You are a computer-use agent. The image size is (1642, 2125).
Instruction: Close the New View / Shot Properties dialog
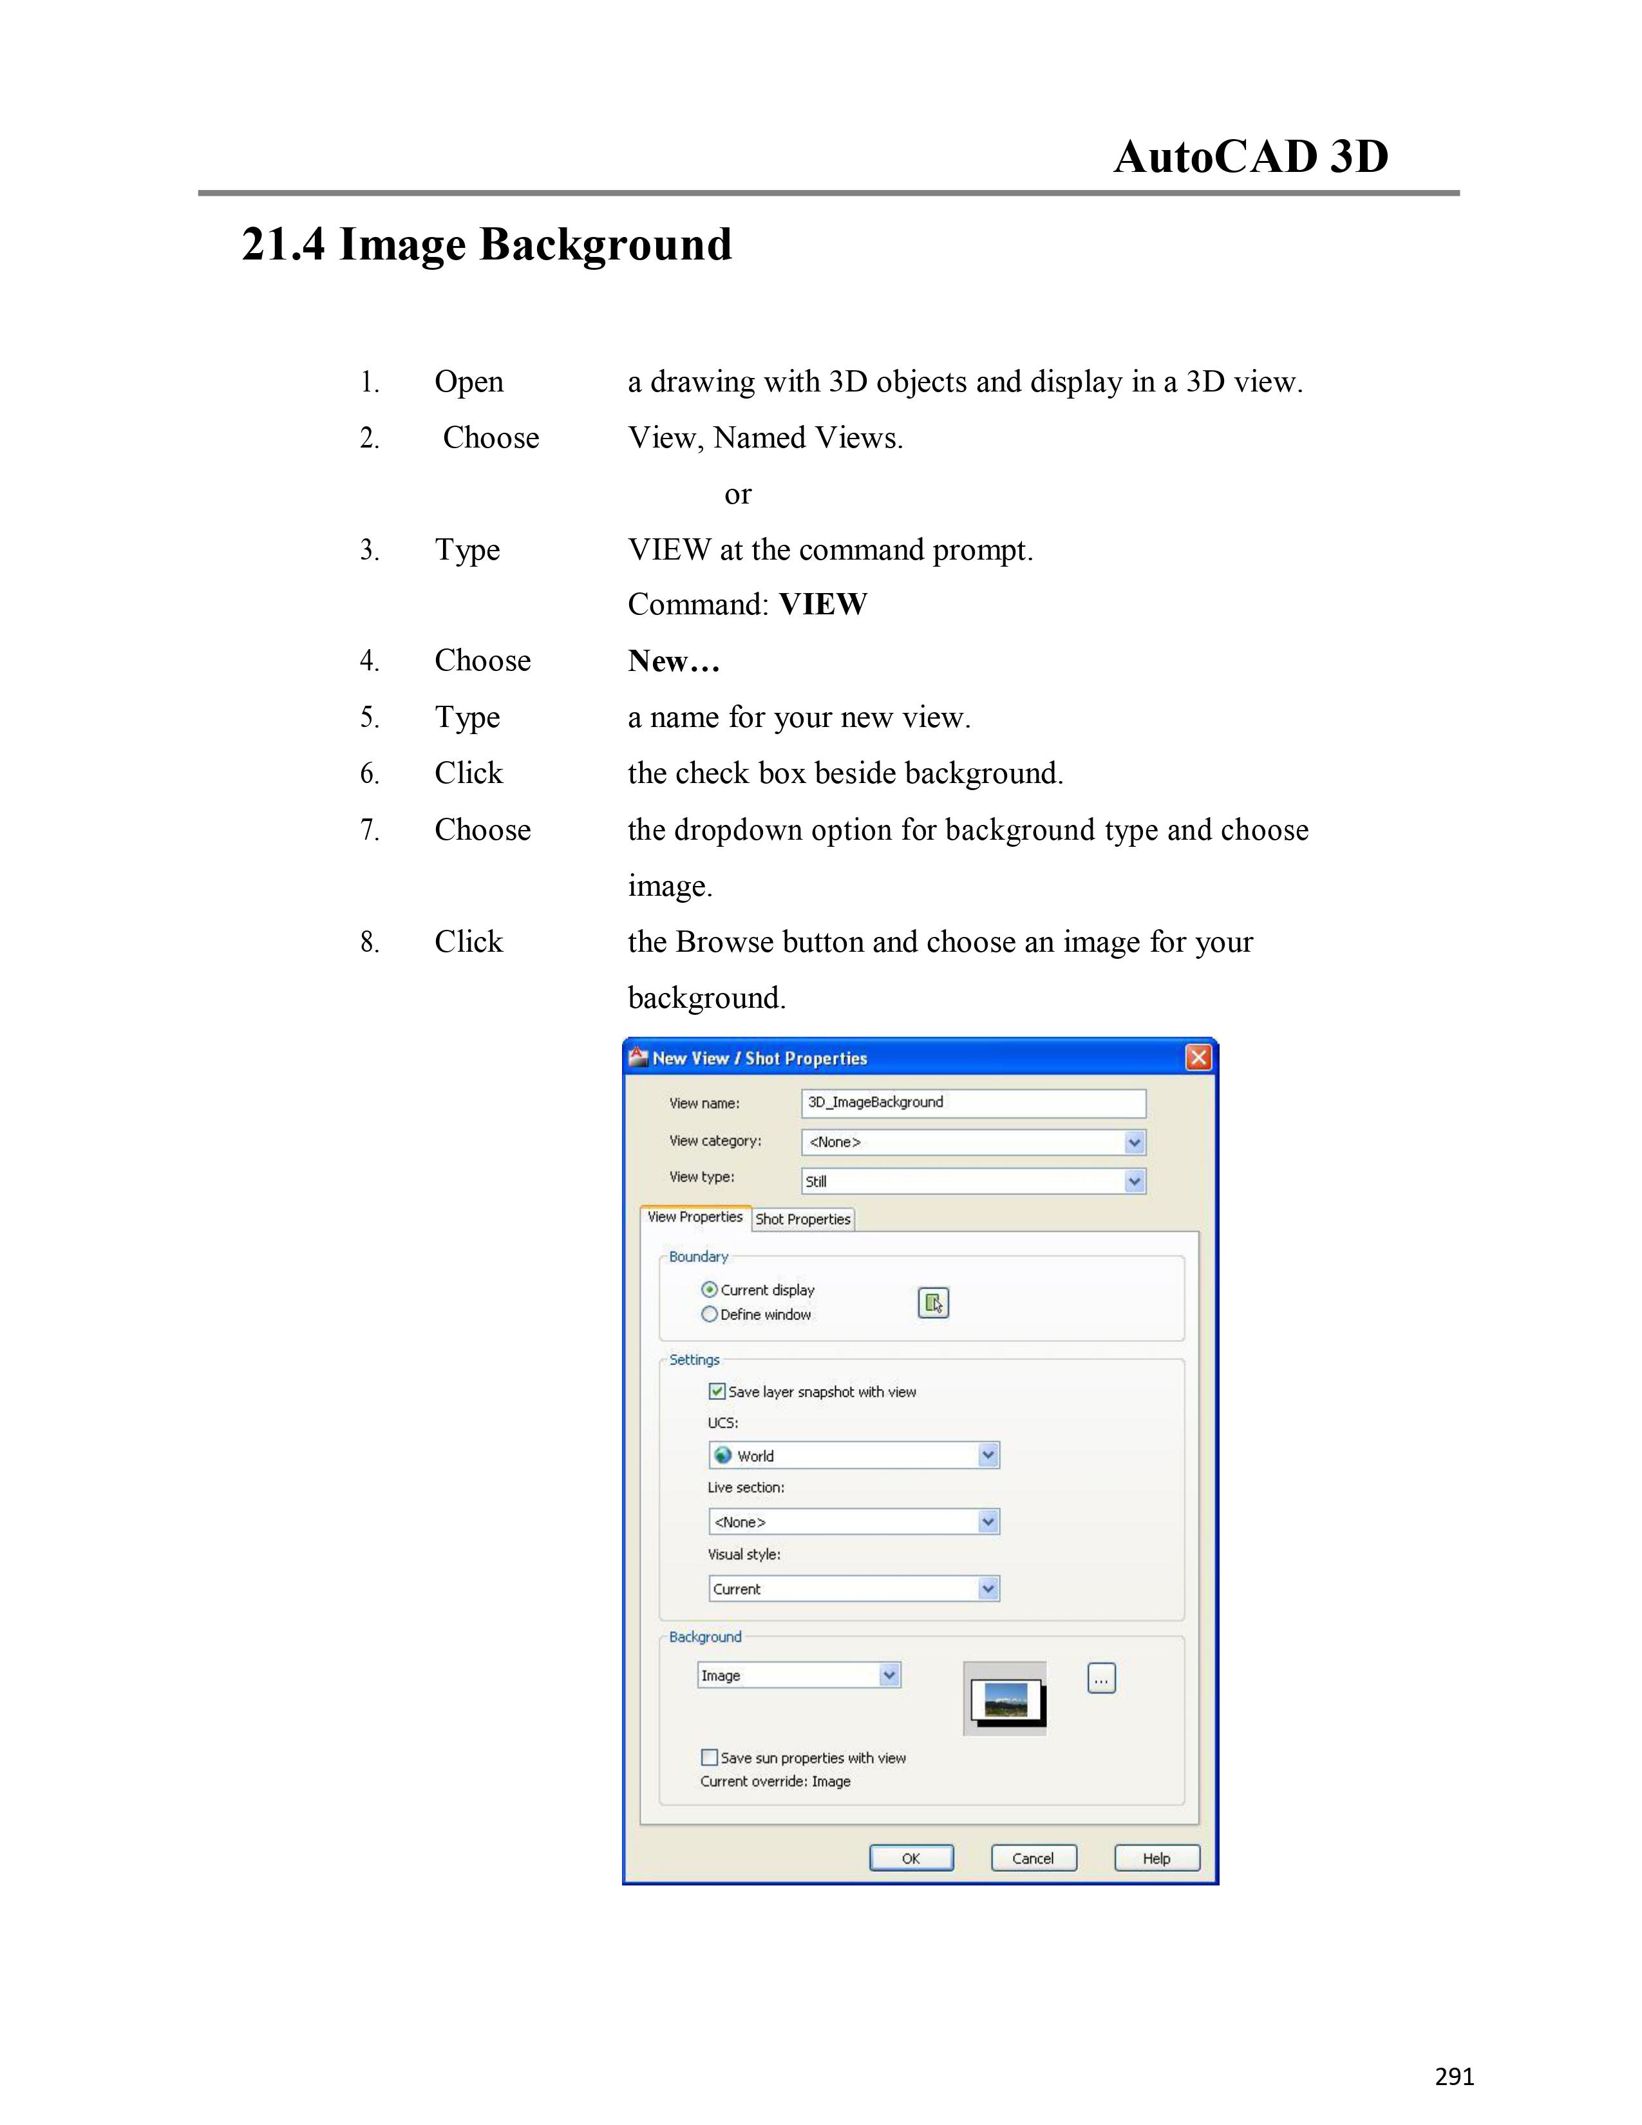pyautogui.click(x=1198, y=1057)
